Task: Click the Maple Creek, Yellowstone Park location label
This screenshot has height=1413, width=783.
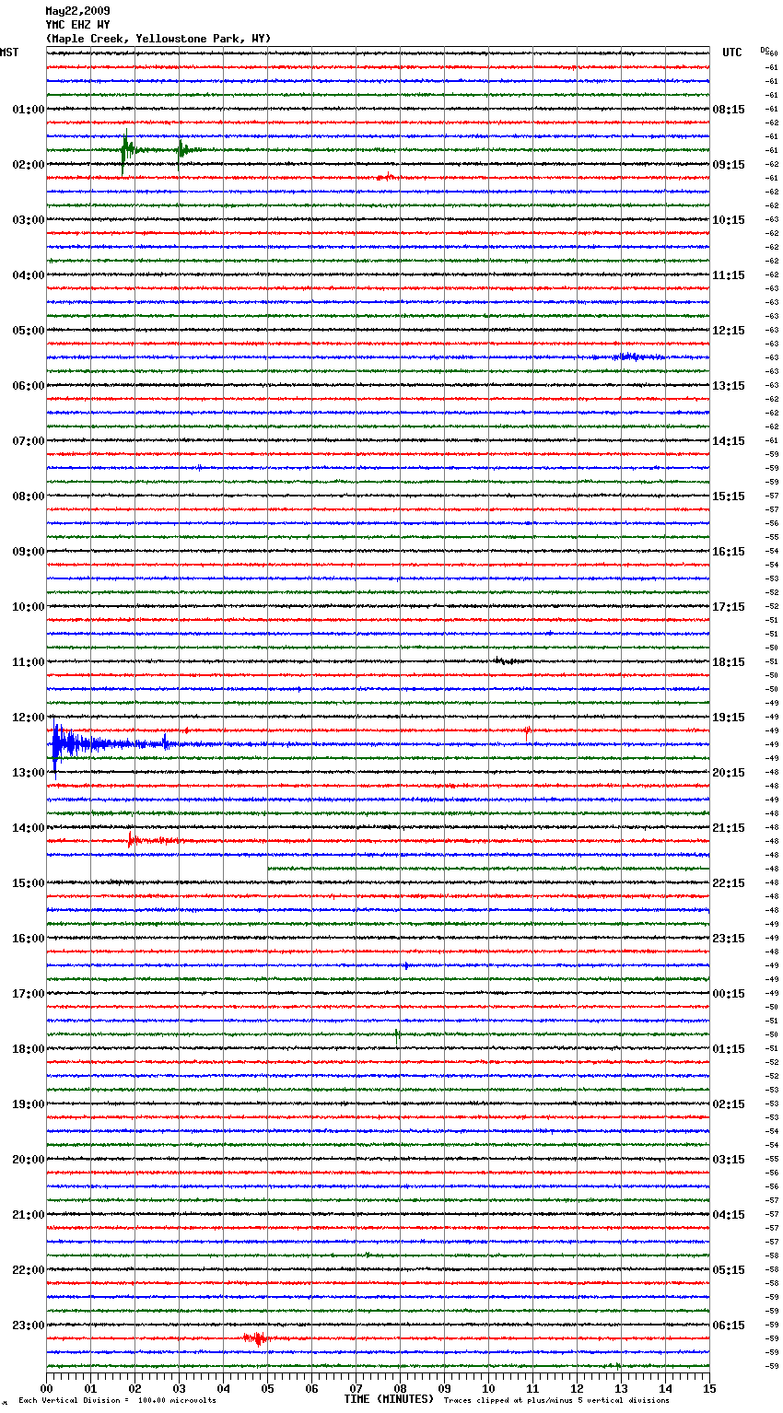Action: (x=158, y=39)
